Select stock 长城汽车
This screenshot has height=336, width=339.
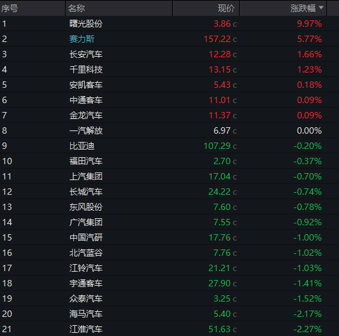tap(86, 192)
